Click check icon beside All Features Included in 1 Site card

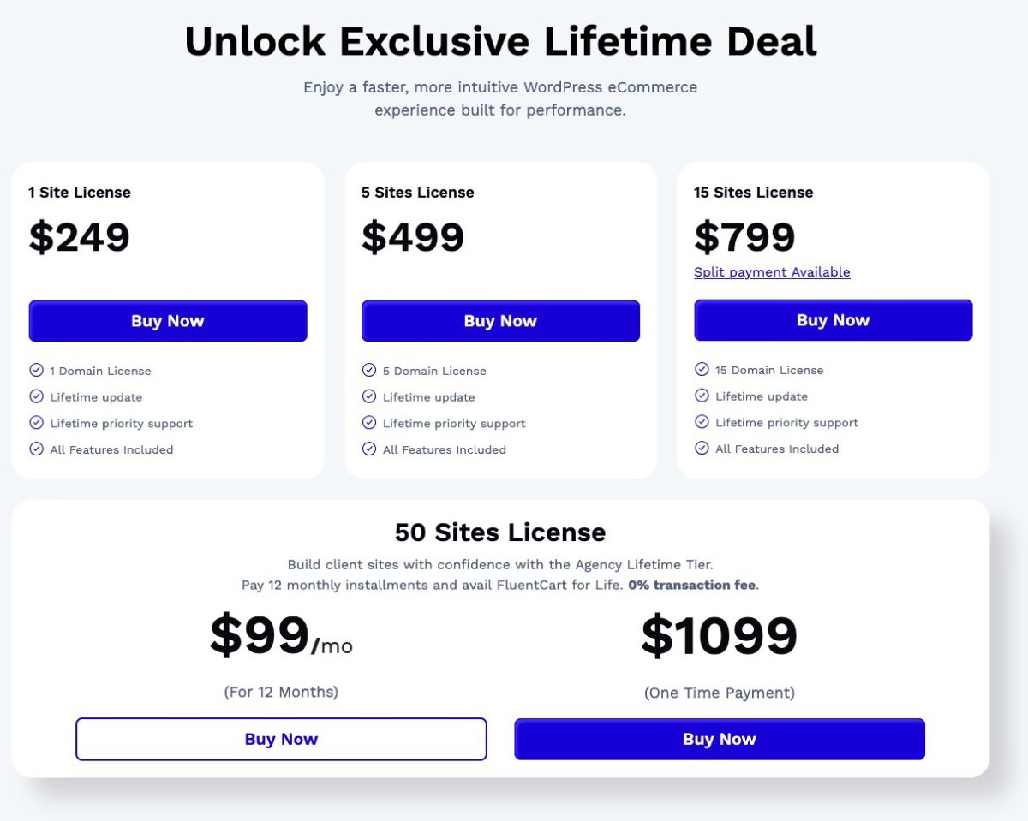[36, 449]
